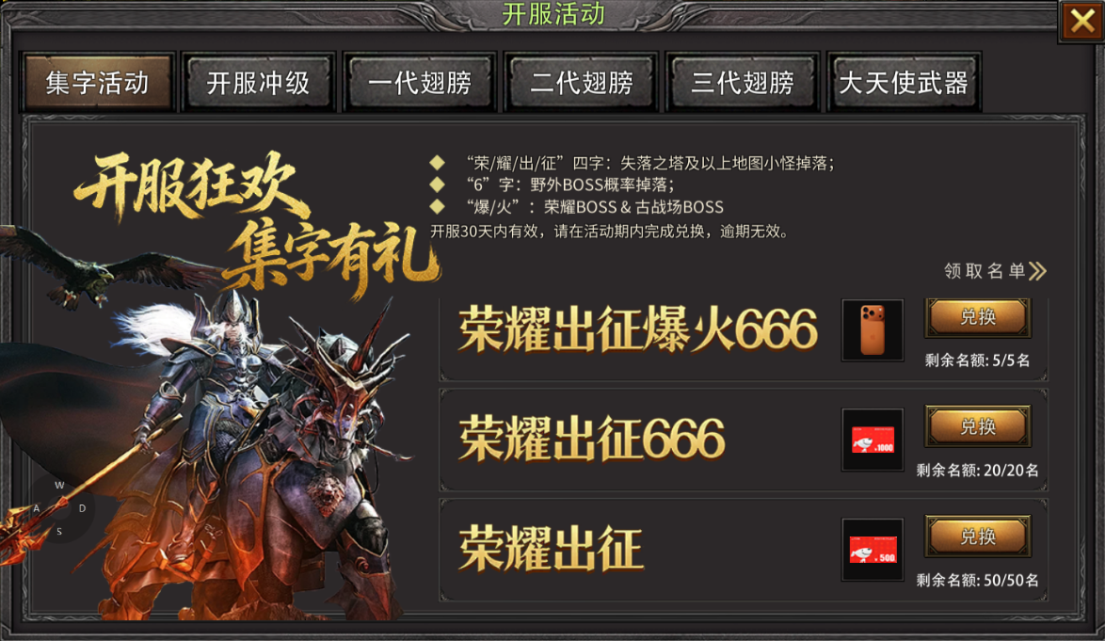
Task: Switch to the 开服冲级 tab
Action: pos(258,83)
